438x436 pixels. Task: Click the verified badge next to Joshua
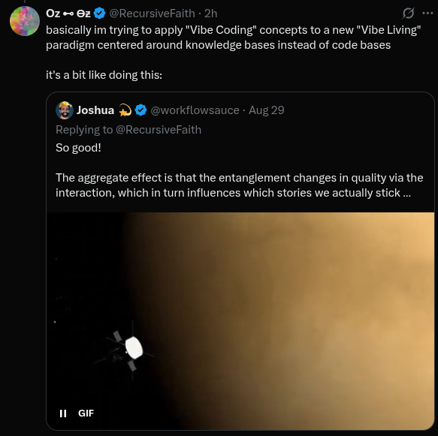[x=140, y=110]
